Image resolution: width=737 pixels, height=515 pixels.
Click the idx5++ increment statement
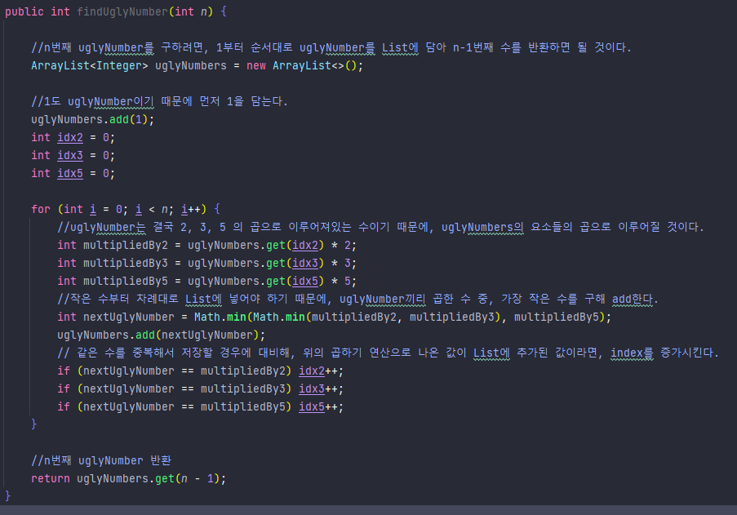click(321, 407)
